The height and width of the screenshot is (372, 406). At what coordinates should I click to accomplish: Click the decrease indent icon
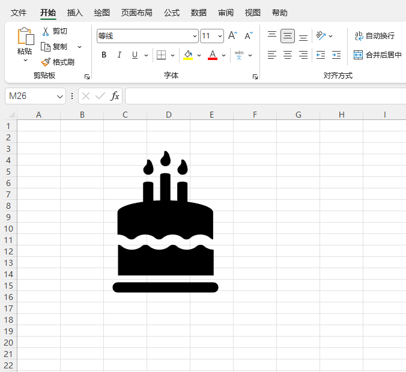click(321, 55)
